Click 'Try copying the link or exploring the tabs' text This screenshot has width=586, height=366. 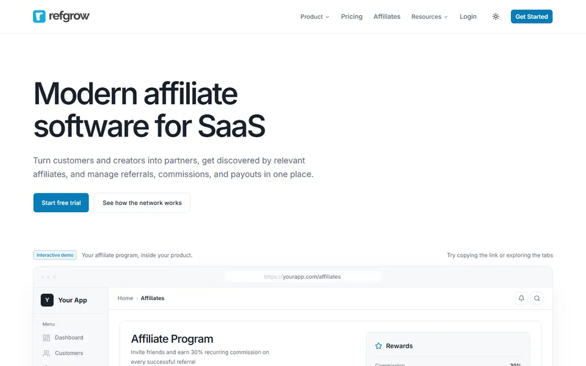point(500,255)
